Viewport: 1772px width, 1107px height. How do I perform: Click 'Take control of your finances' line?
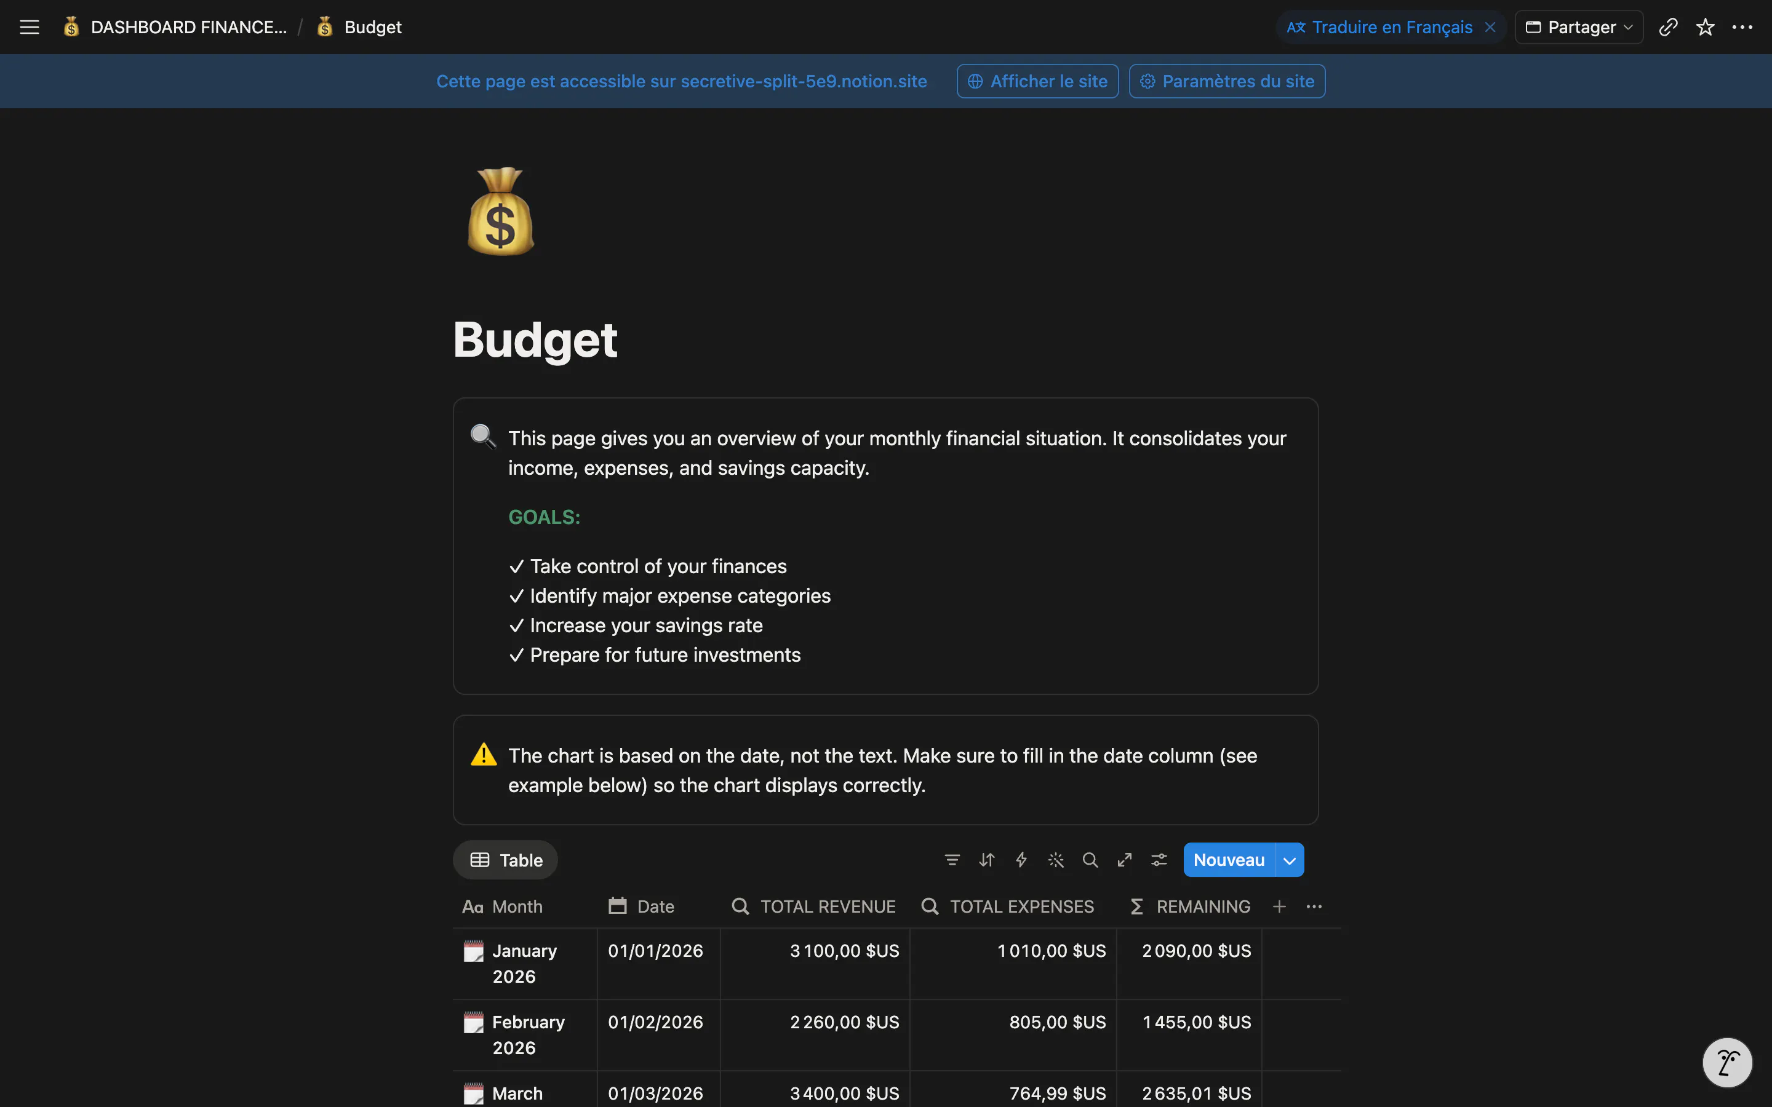(648, 566)
